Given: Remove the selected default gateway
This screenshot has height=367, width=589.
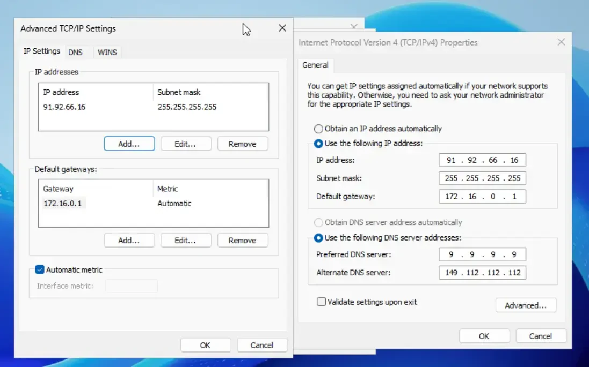Looking at the screenshot, I should click(x=242, y=241).
